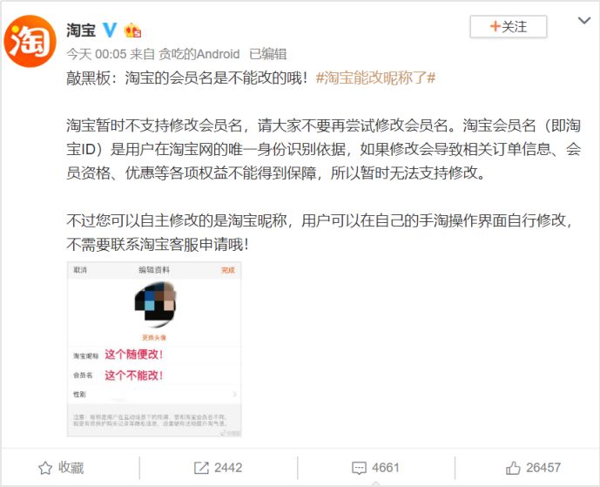The height and width of the screenshot is (487, 600).
Task: Click the 26457 likes count
Action: [543, 468]
